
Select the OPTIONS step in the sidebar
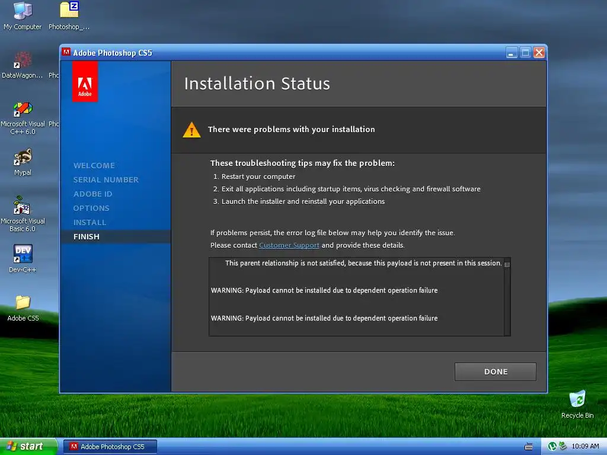coord(91,208)
